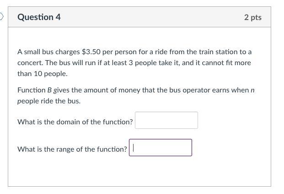
Task: Focus the range answer input box
Action: (x=161, y=148)
